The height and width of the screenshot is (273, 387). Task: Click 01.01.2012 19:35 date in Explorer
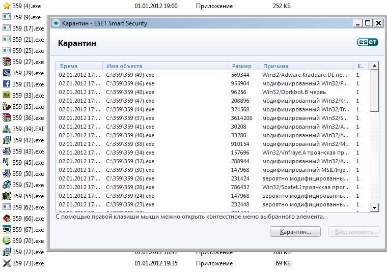pyautogui.click(x=156, y=263)
